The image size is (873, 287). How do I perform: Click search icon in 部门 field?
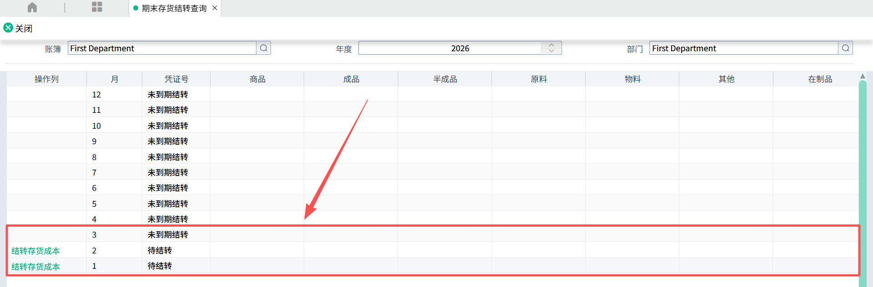pos(845,48)
